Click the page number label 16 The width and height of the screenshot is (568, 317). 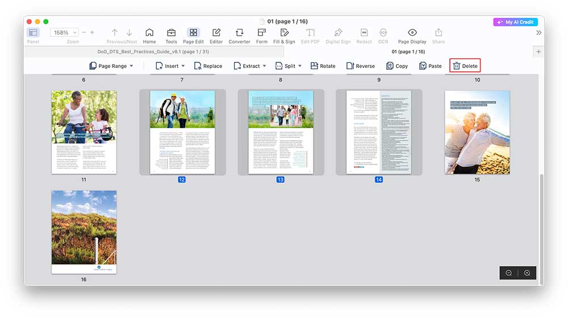83,280
